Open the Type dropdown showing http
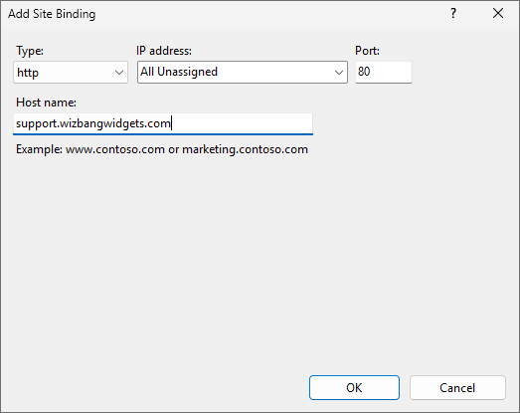The width and height of the screenshot is (520, 413). tap(71, 72)
